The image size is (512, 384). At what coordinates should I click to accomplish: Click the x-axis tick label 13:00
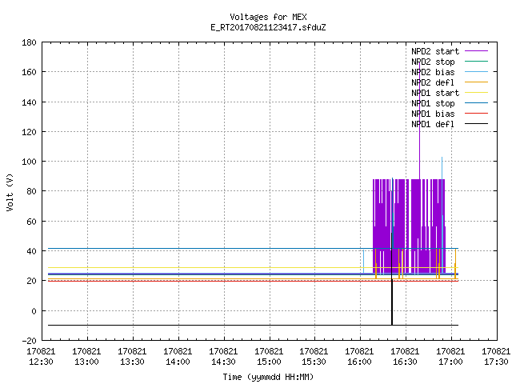tap(86, 362)
